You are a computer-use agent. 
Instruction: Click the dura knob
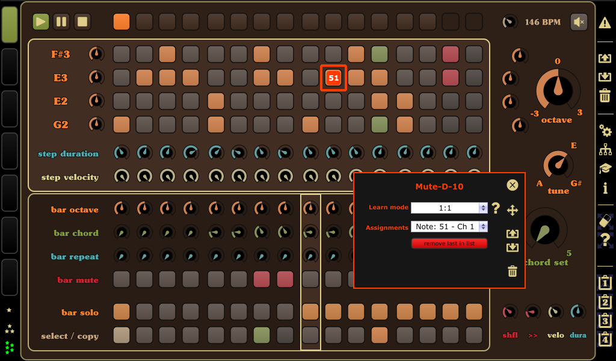[x=578, y=312]
